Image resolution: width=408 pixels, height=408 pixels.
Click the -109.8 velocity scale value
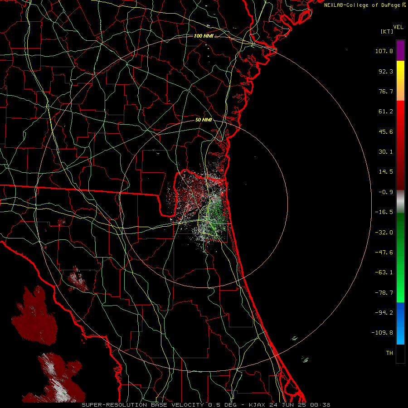(x=382, y=333)
